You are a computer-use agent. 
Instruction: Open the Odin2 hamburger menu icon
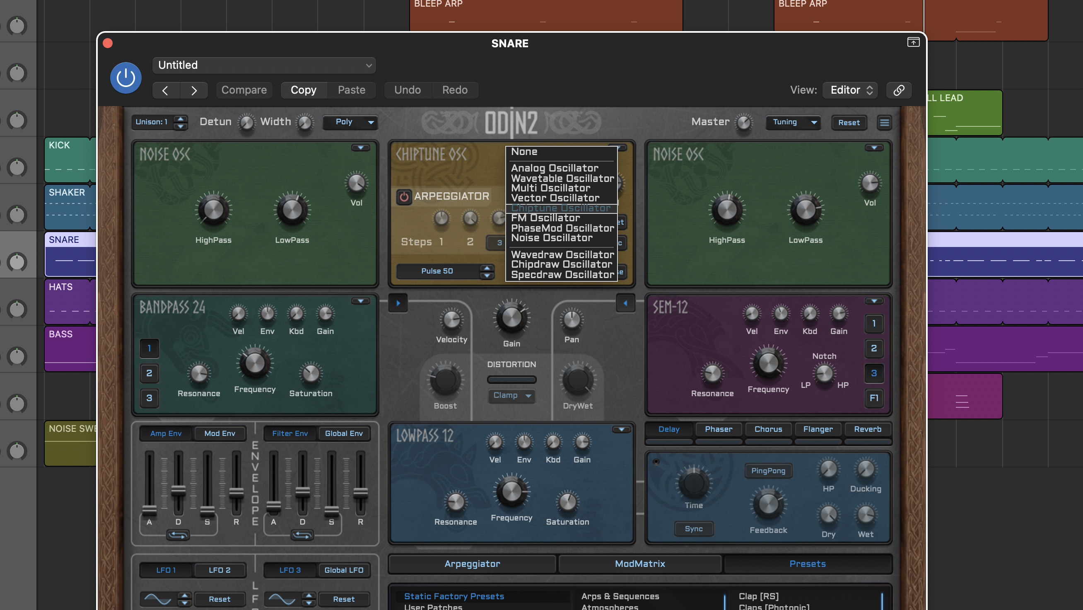(884, 122)
